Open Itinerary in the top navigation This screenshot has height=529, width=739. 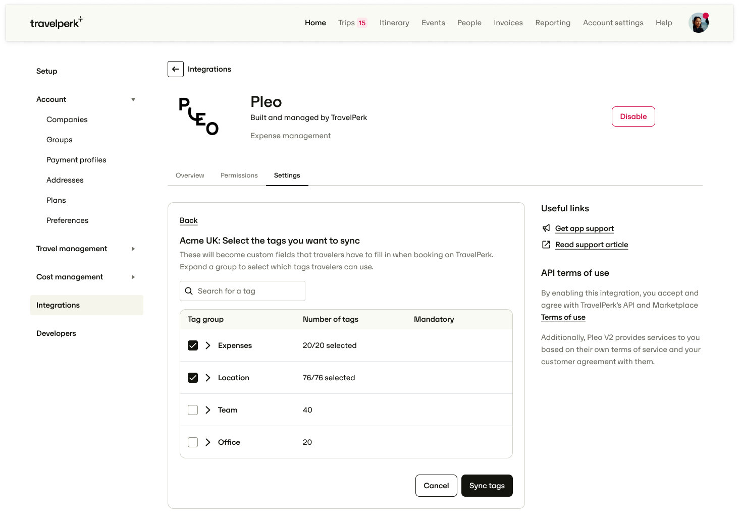click(394, 23)
